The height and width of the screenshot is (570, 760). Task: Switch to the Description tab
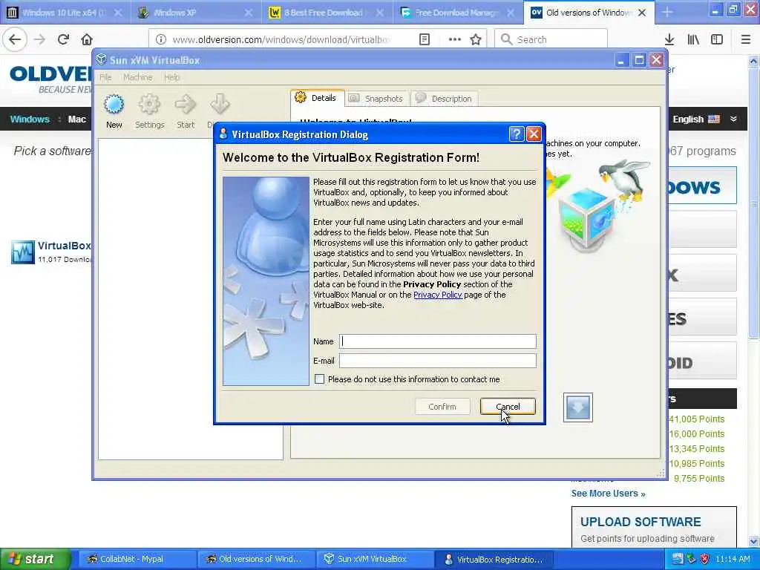pos(445,99)
